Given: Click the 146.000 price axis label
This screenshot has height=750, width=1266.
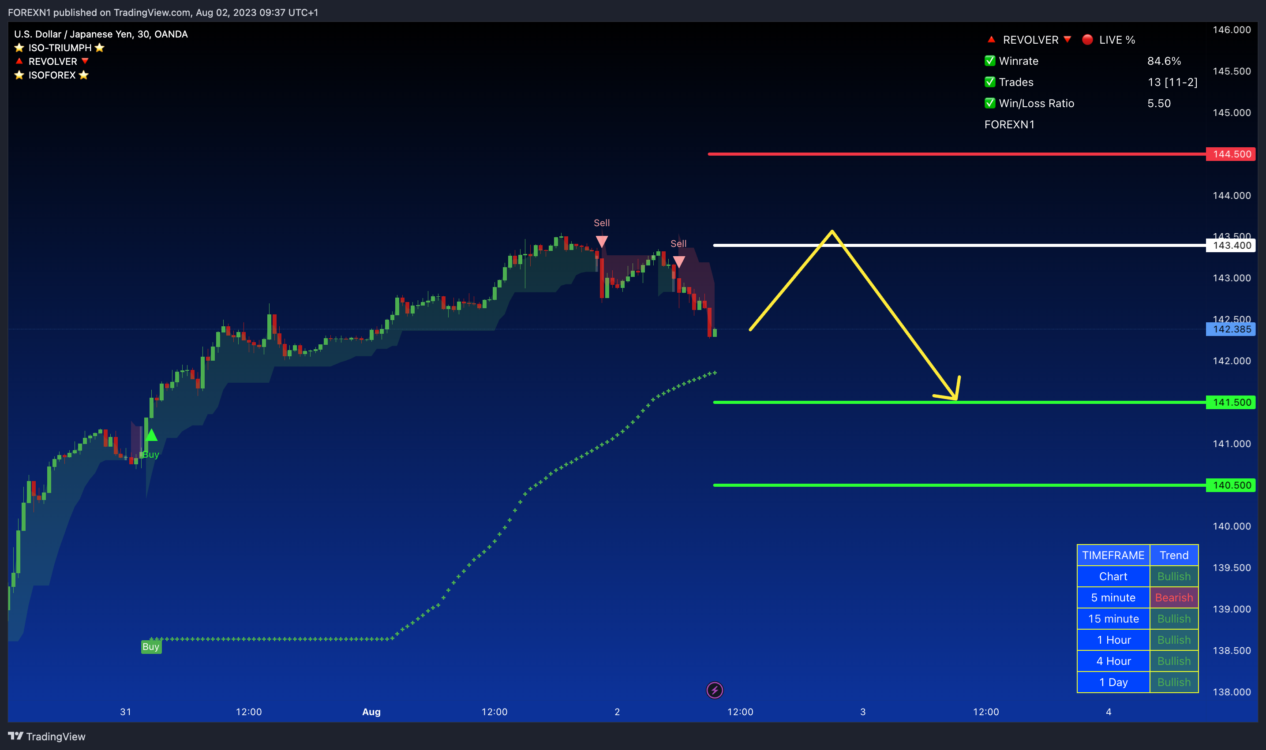Looking at the screenshot, I should coord(1232,30).
